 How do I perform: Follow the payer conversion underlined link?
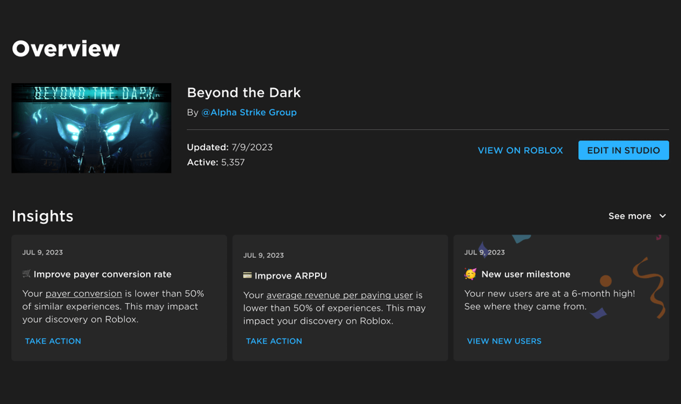[x=84, y=294]
